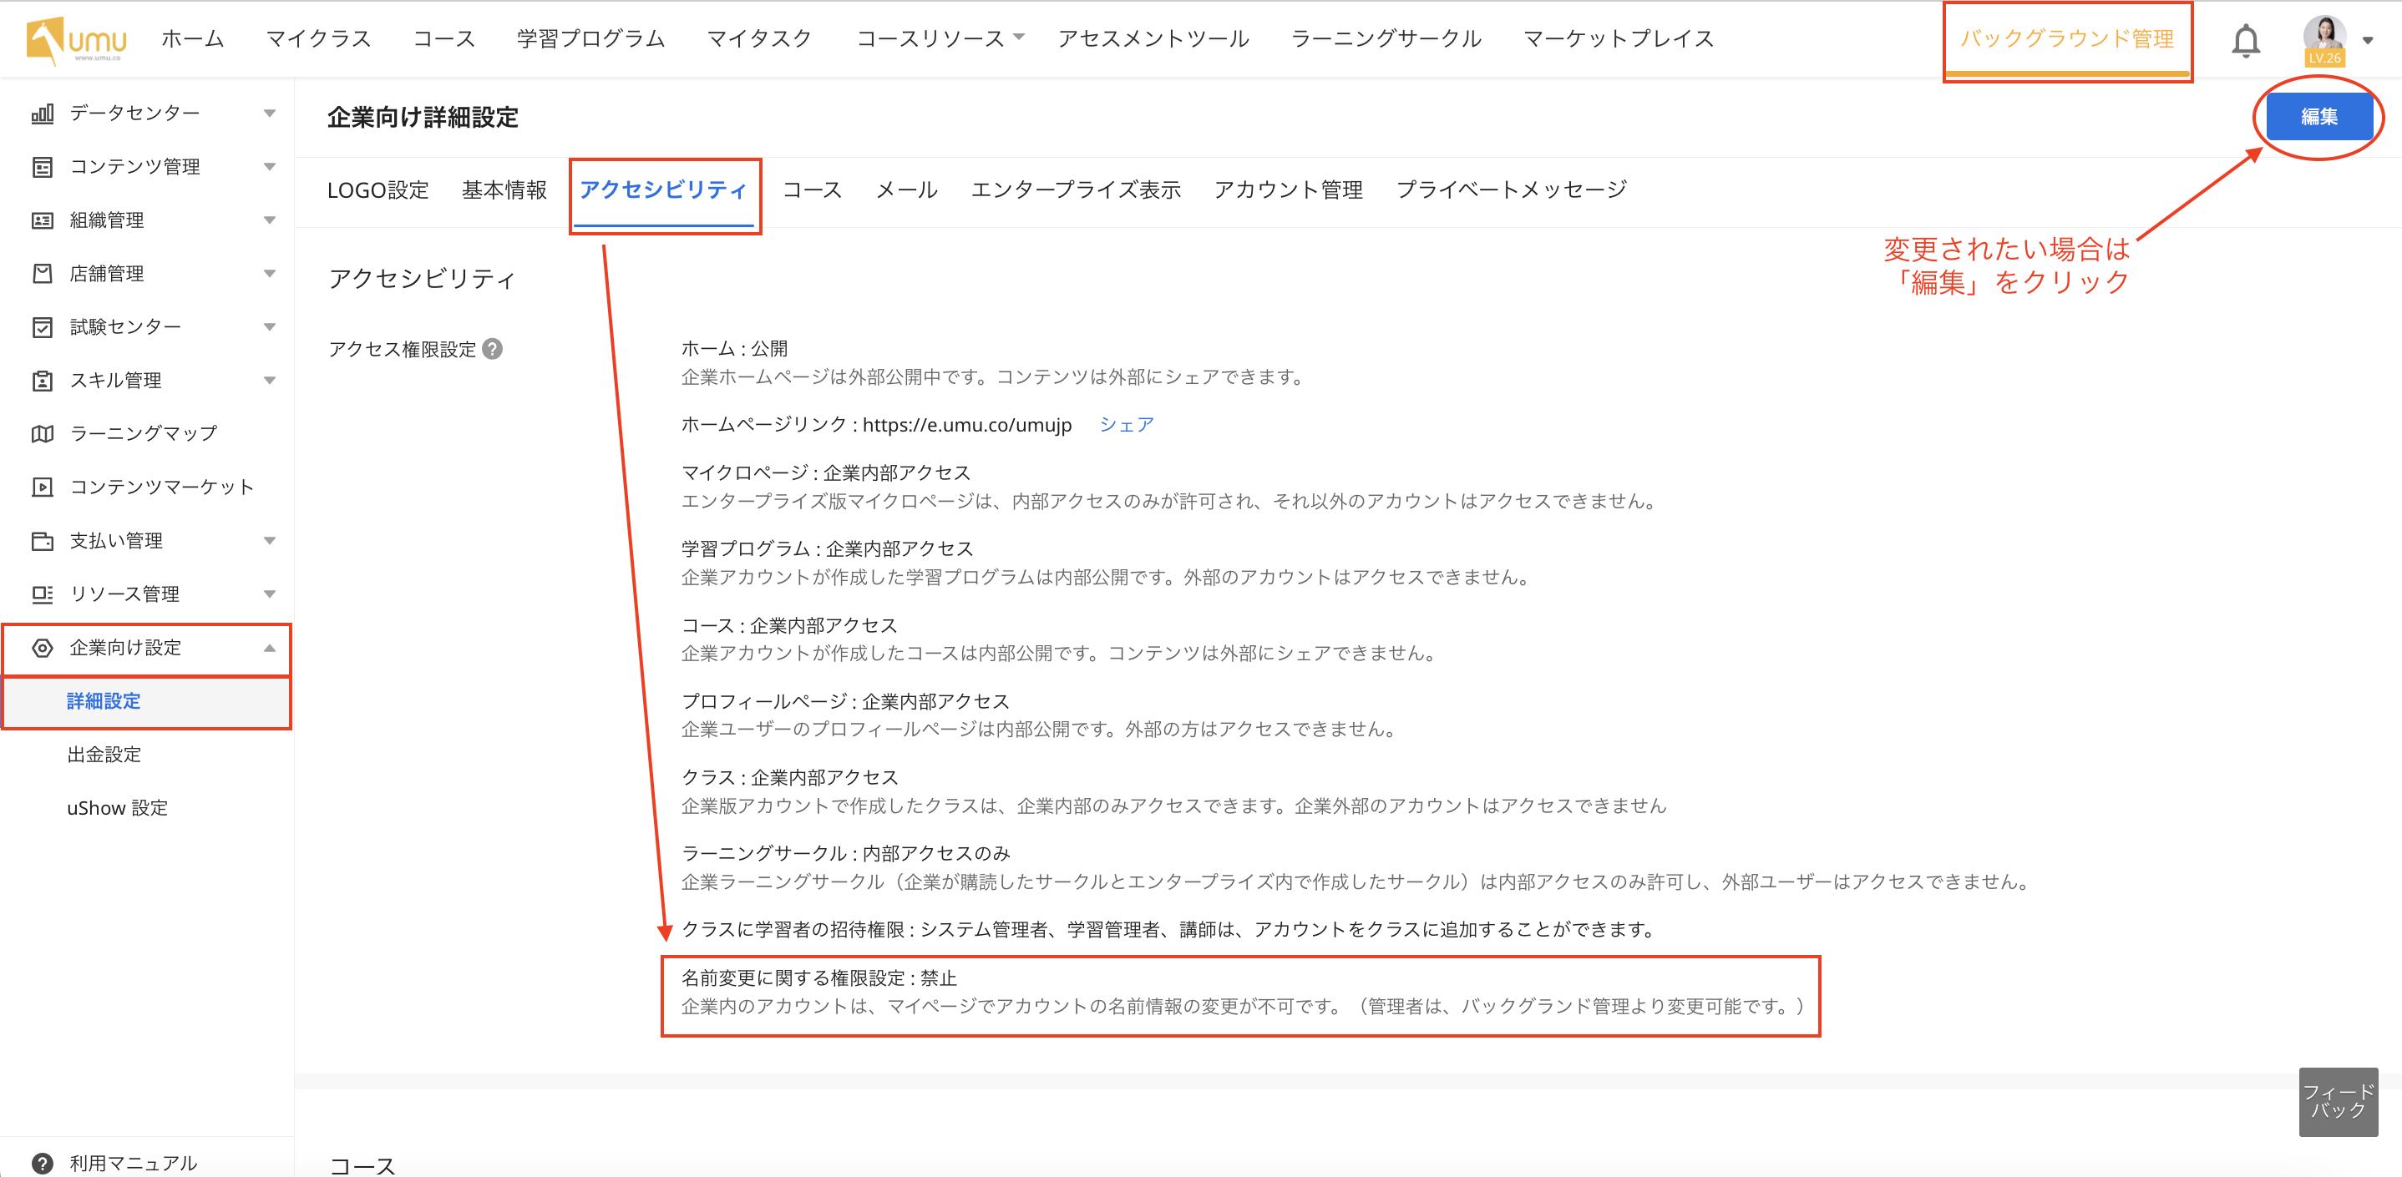Expand the コンテンツ管理 sidebar section
Image resolution: width=2402 pixels, height=1177 pixels.
[x=270, y=167]
